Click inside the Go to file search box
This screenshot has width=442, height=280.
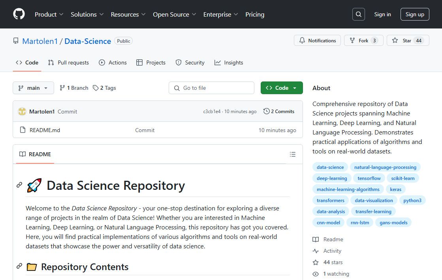(211, 88)
